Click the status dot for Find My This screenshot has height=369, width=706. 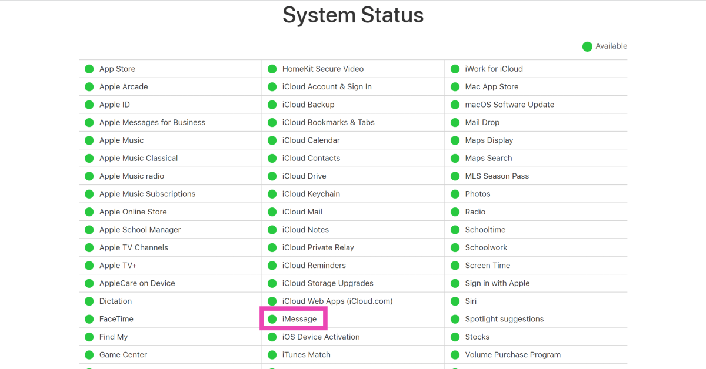click(89, 337)
